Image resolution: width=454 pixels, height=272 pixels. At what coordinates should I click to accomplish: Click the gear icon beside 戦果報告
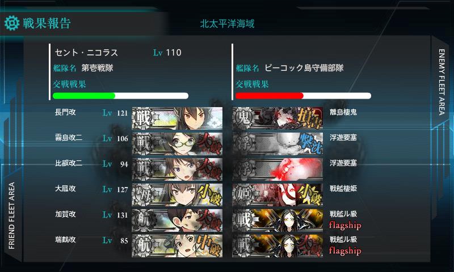coord(12,23)
